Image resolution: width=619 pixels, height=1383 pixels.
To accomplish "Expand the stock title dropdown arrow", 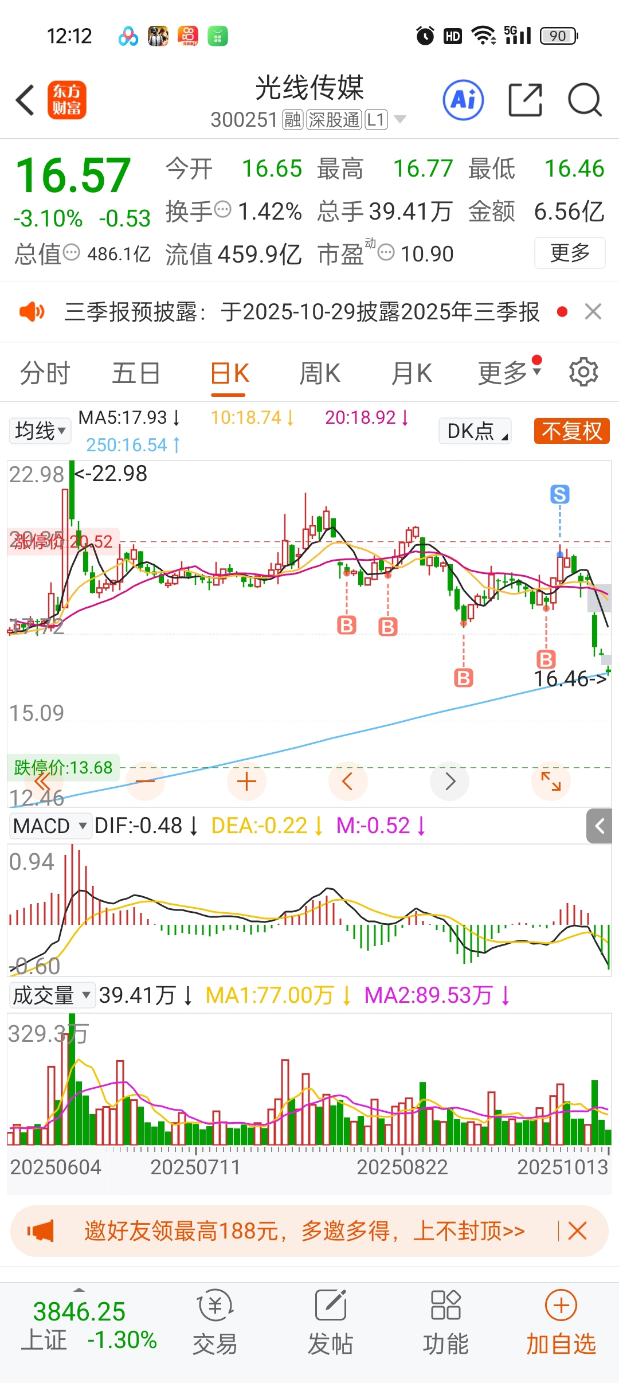I will point(400,119).
